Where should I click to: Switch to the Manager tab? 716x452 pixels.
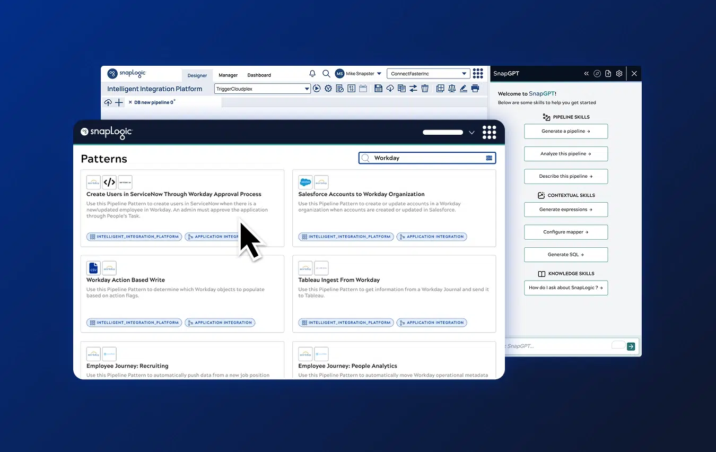[228, 75]
